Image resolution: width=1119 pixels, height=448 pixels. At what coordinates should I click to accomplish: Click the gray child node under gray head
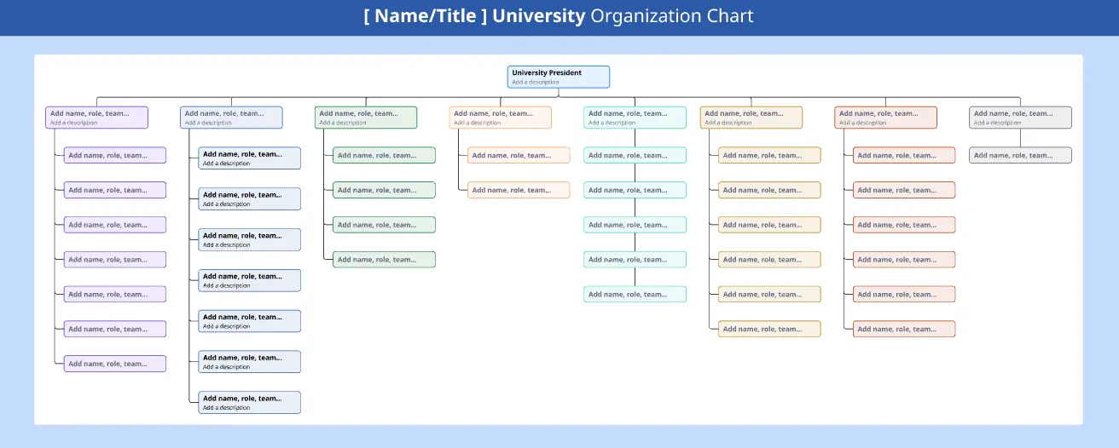pyautogui.click(x=1020, y=155)
